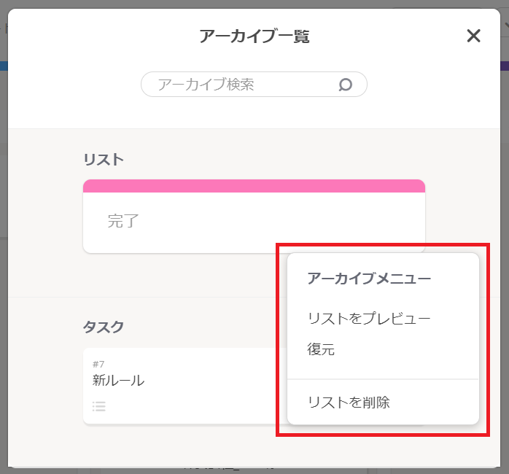Choose 復元 to restore the list

pyautogui.click(x=321, y=350)
